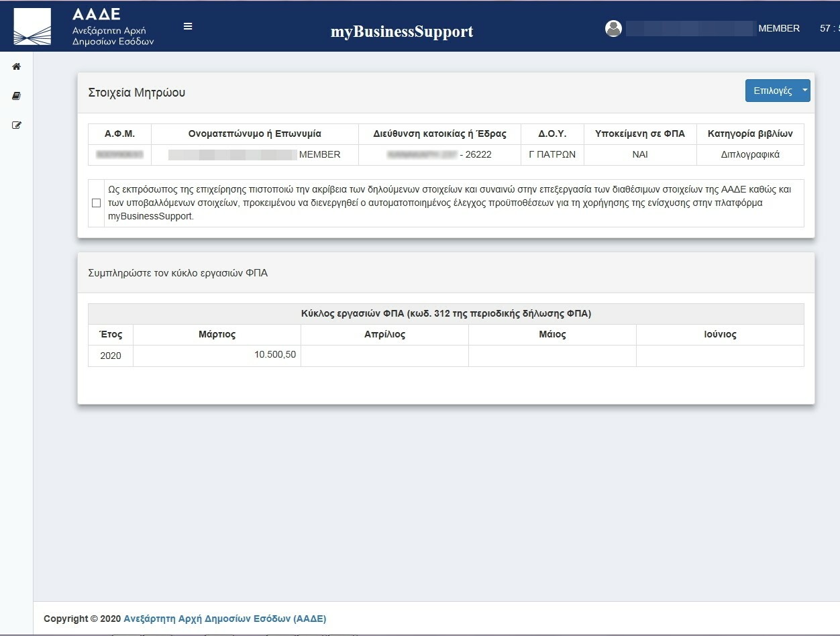Screen dimensions: 840x636
Task: Click the user avatar icon
Action: point(614,28)
